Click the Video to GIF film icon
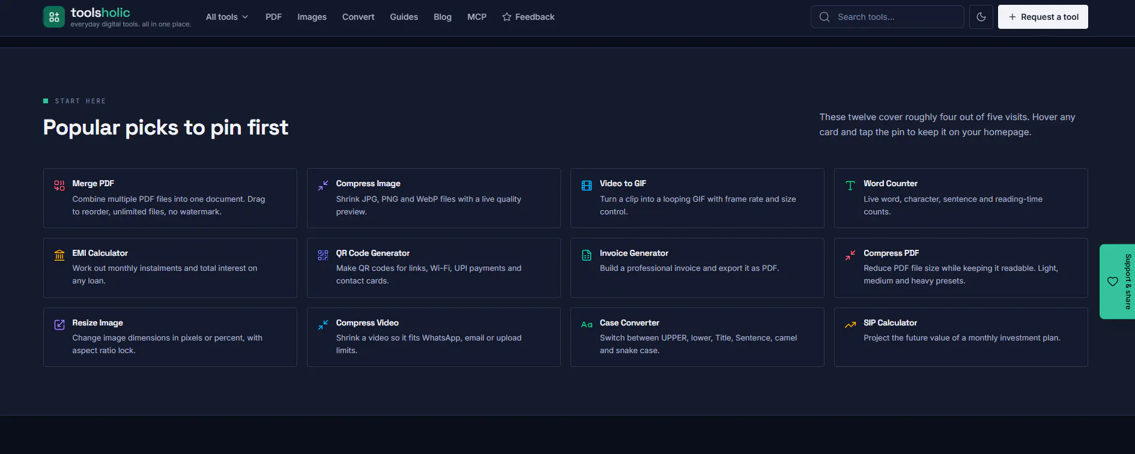Screen dimensions: 1135x454 [587, 186]
